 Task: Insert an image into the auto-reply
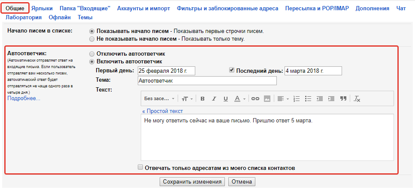pos(267,98)
